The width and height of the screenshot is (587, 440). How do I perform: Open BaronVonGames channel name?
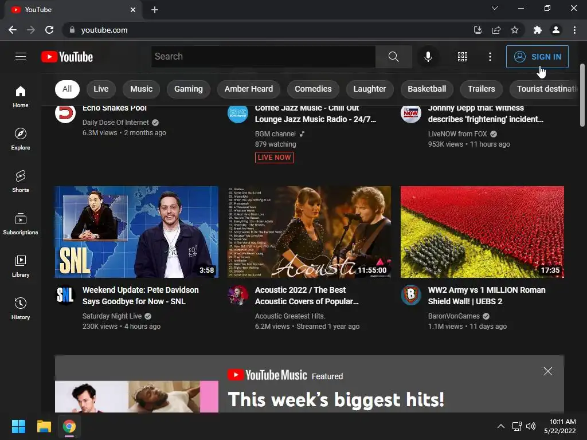[x=454, y=316]
